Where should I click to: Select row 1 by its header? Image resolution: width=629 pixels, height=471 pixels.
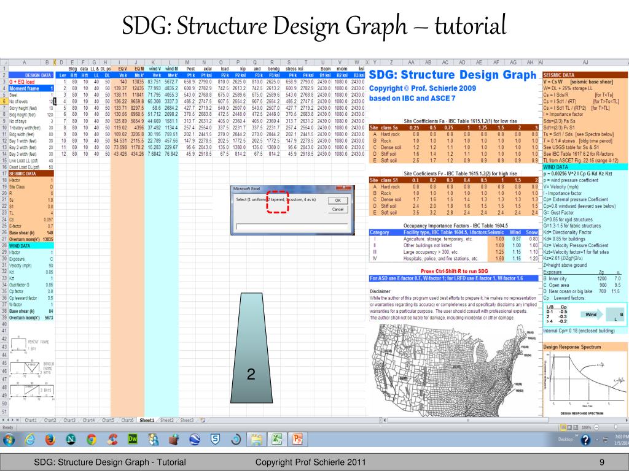pos(4,69)
